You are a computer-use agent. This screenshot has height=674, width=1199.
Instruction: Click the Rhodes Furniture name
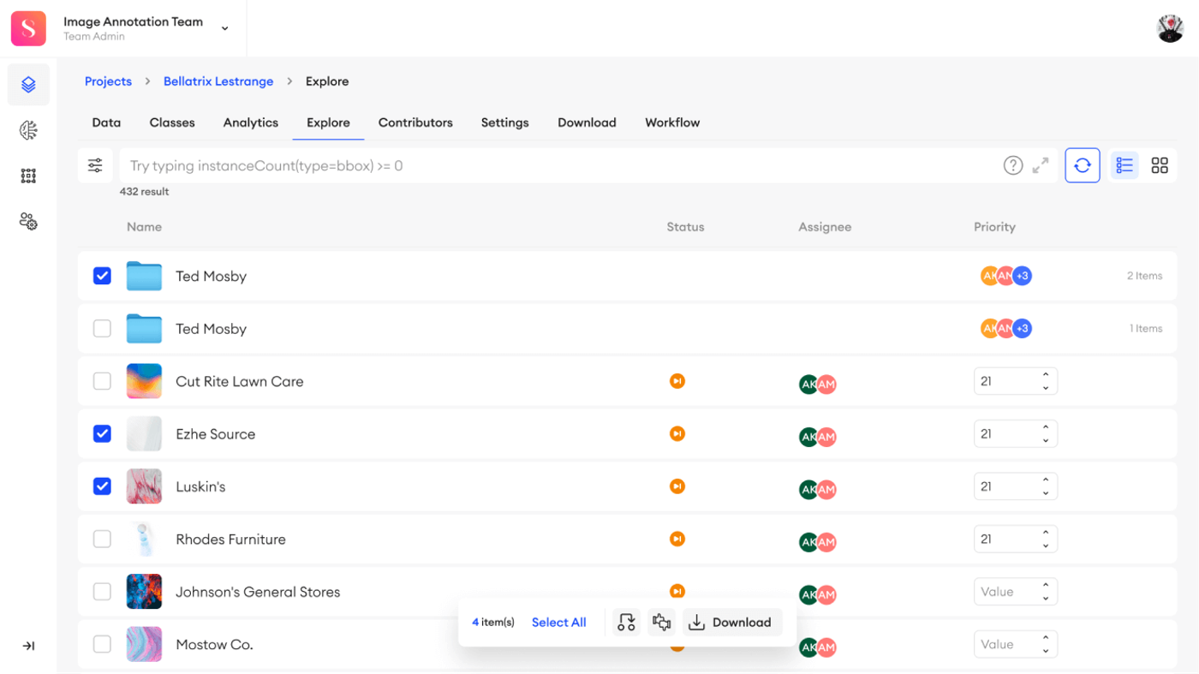[230, 539]
